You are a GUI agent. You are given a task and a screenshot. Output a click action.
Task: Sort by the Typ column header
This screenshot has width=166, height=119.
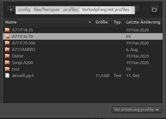tap(117, 22)
